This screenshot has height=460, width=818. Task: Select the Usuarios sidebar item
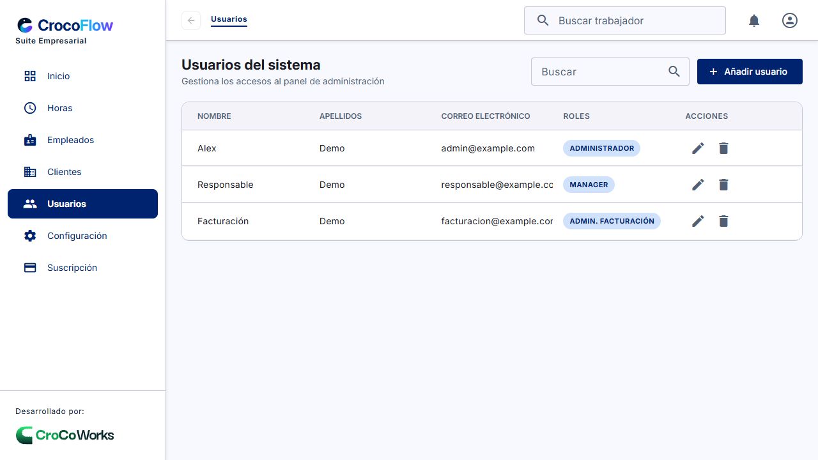point(82,204)
